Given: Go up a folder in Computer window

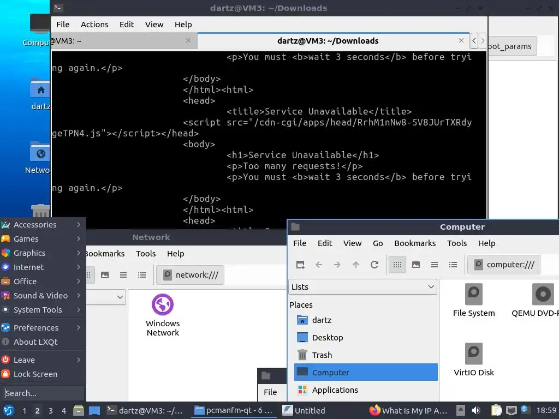Looking at the screenshot, I should coord(356,265).
